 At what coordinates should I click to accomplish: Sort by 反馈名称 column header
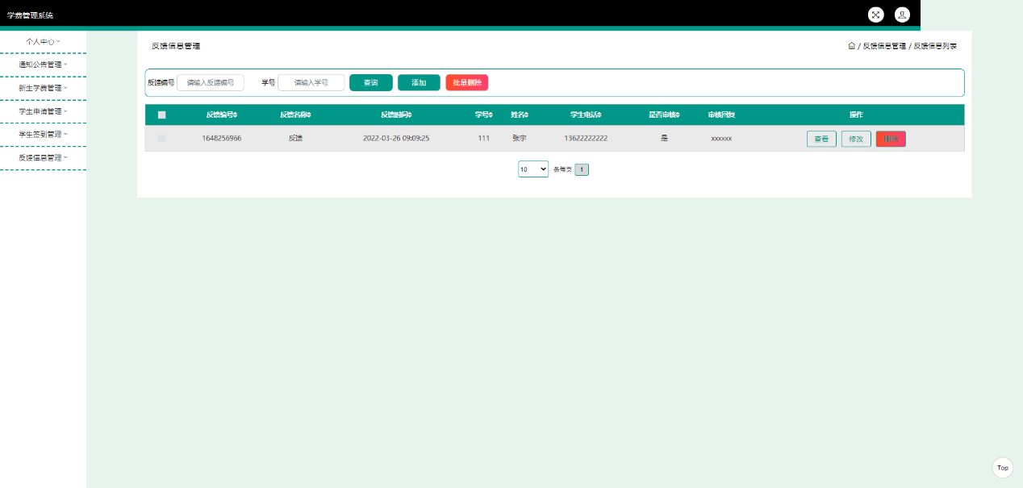click(x=295, y=115)
